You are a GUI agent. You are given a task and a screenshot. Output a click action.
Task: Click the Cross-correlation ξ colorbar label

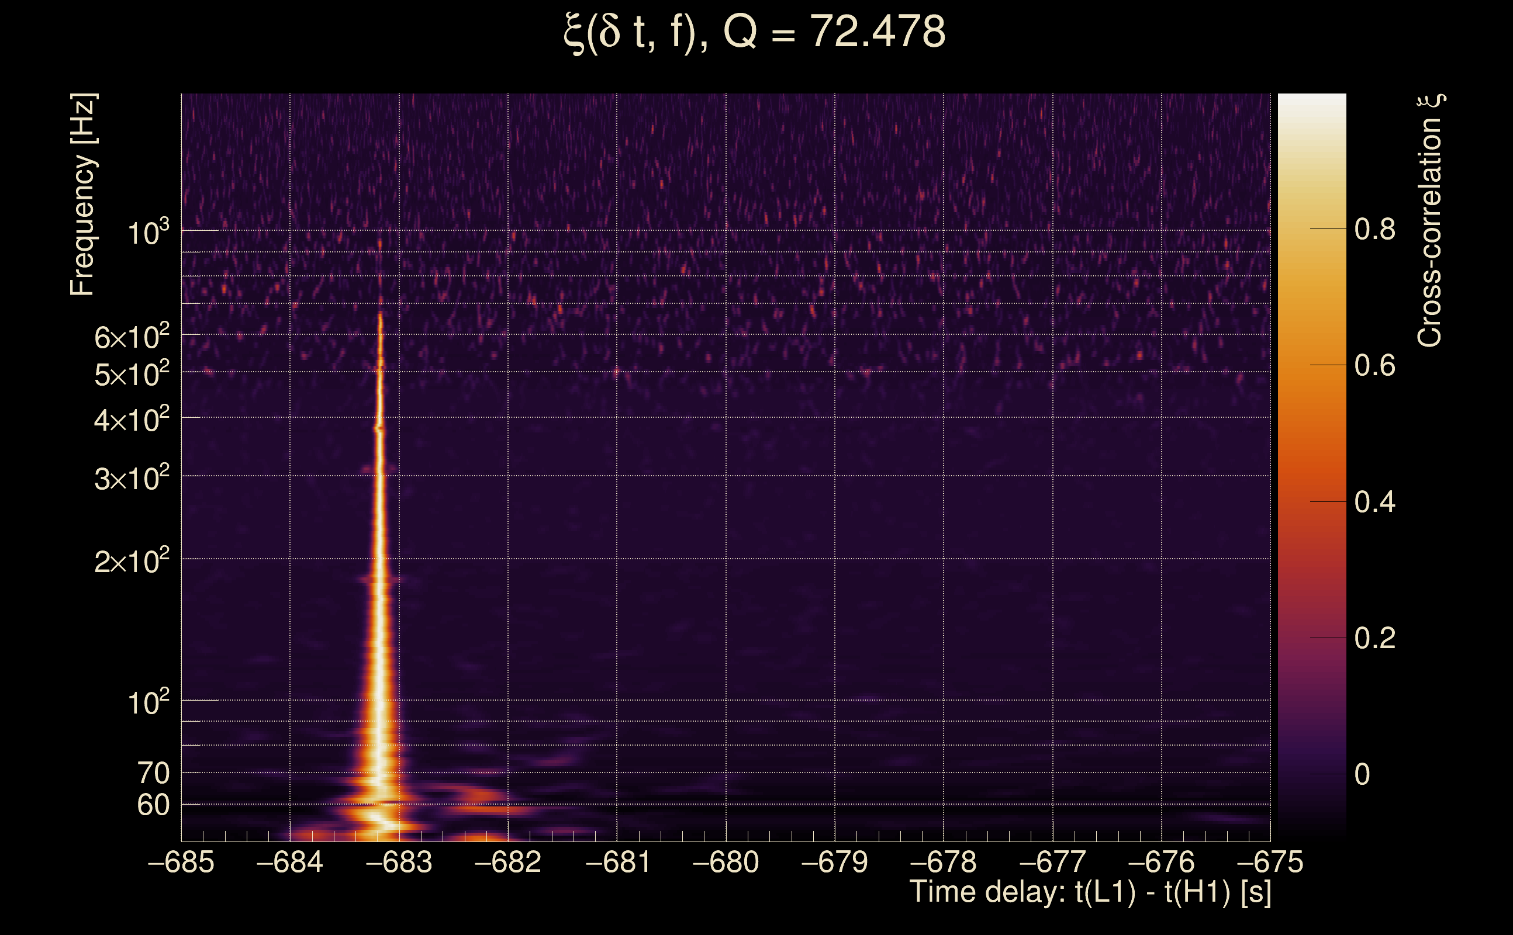1430,221
